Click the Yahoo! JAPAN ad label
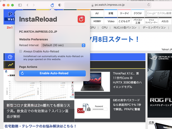 tap(167, 49)
